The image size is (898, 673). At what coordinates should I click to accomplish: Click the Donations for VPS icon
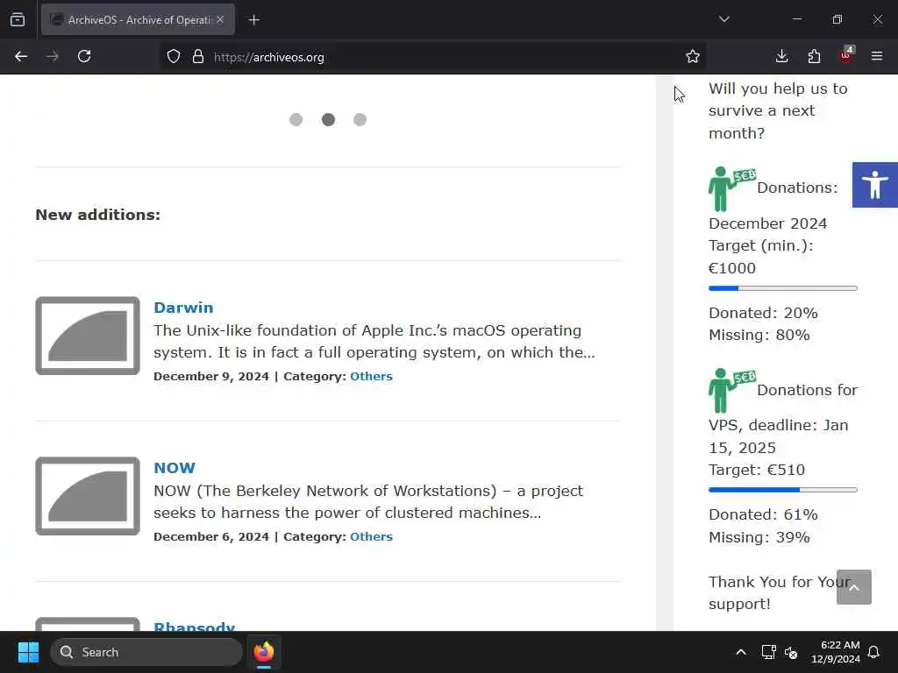732,391
